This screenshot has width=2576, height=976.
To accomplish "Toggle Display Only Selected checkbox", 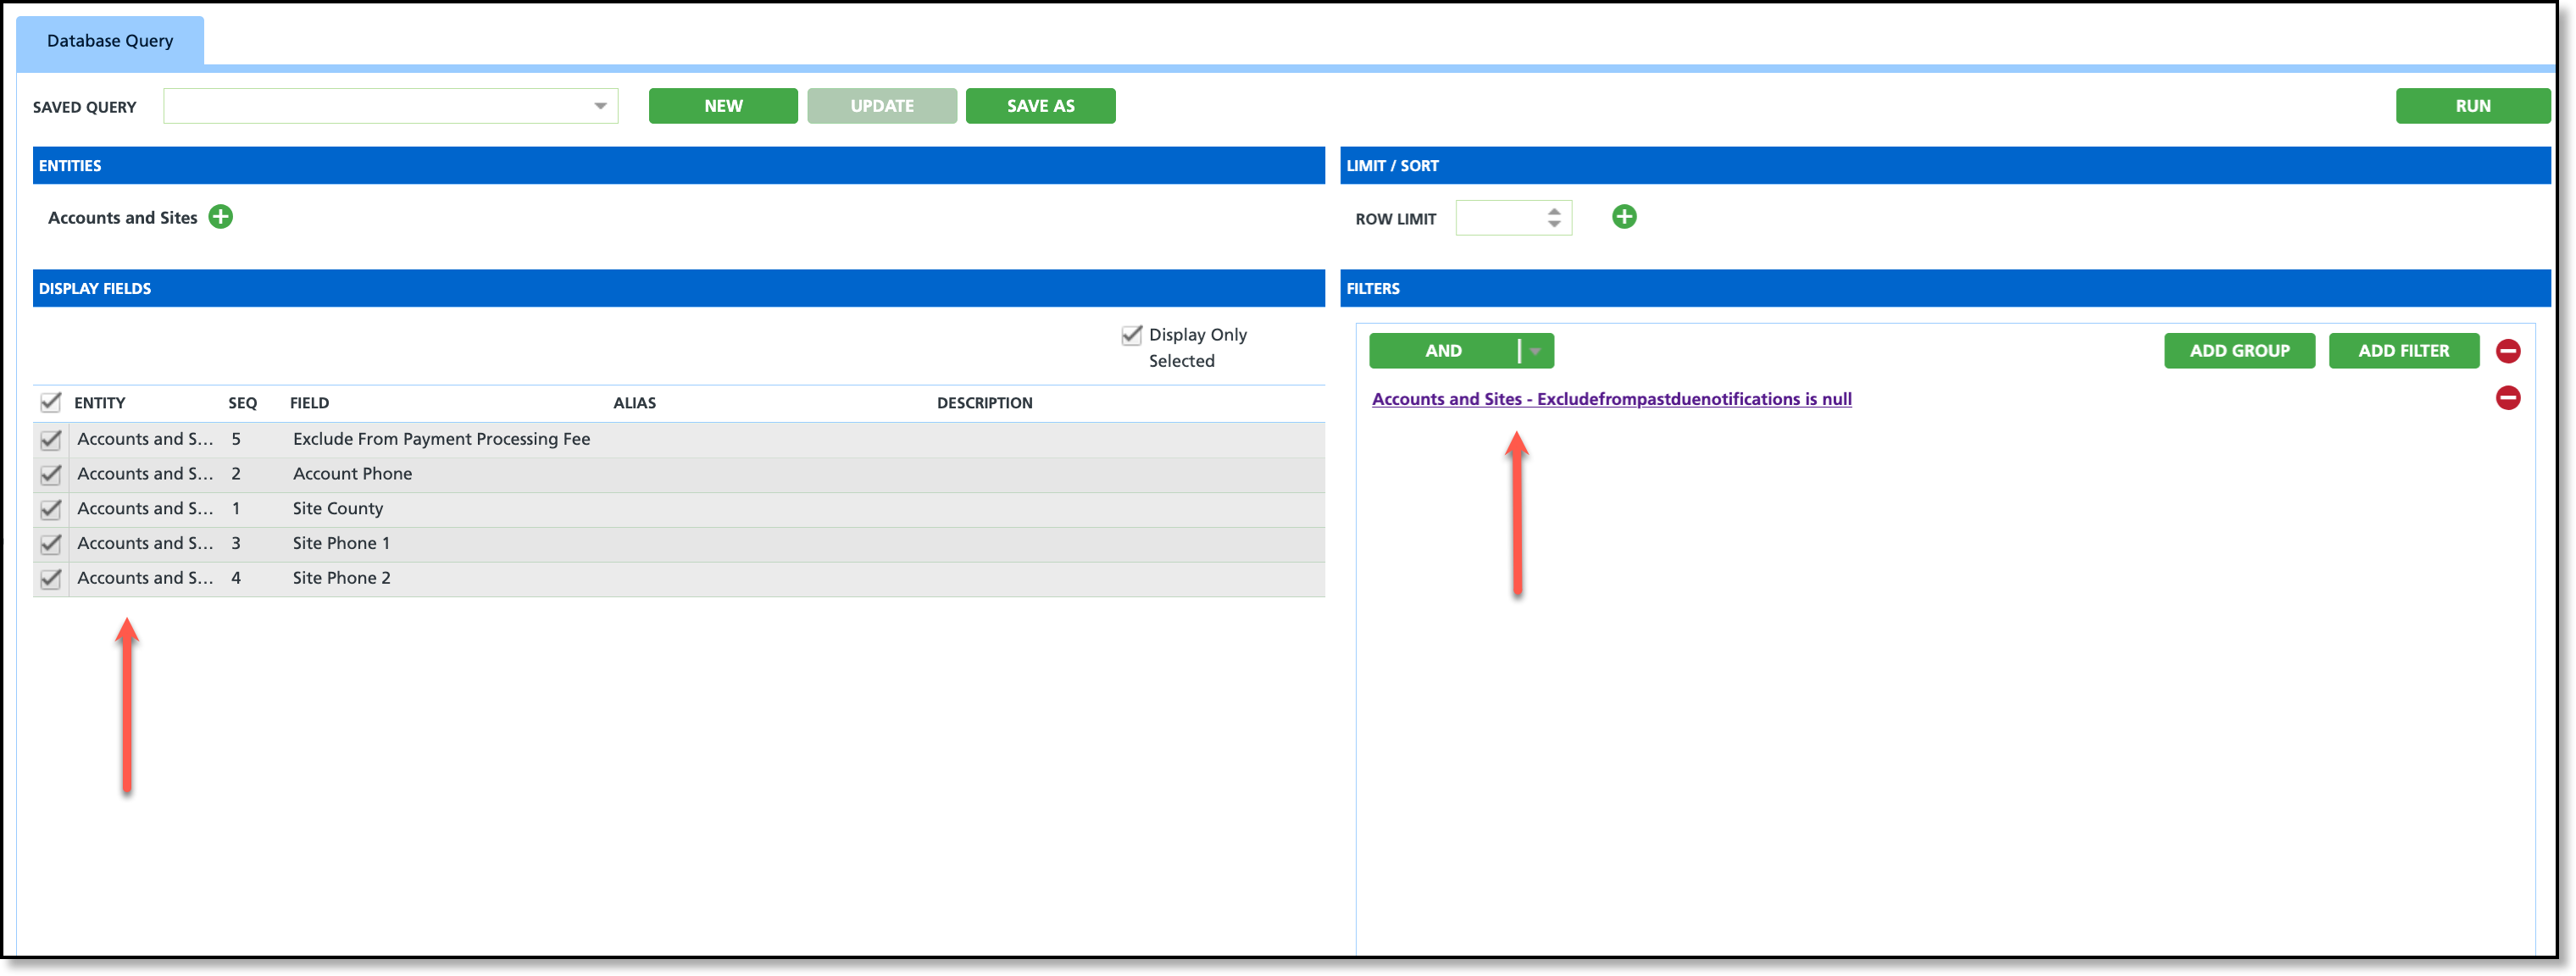I will (x=1131, y=335).
